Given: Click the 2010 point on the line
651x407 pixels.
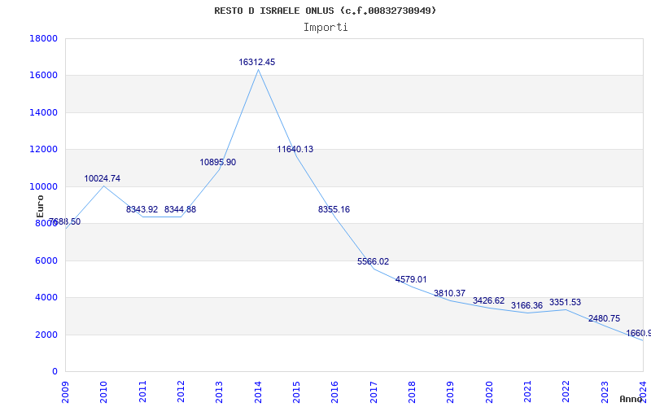Looking at the screenshot, I should [x=104, y=186].
